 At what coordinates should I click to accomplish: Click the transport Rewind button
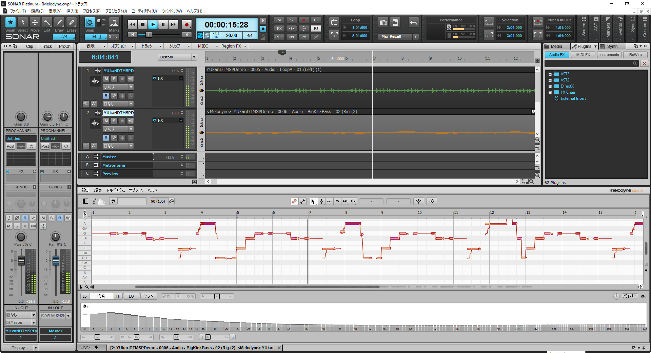[133, 24]
